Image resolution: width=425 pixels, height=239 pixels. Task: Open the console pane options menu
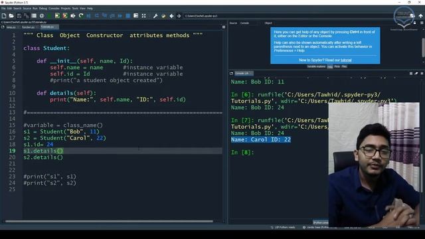pyautogui.click(x=422, y=74)
